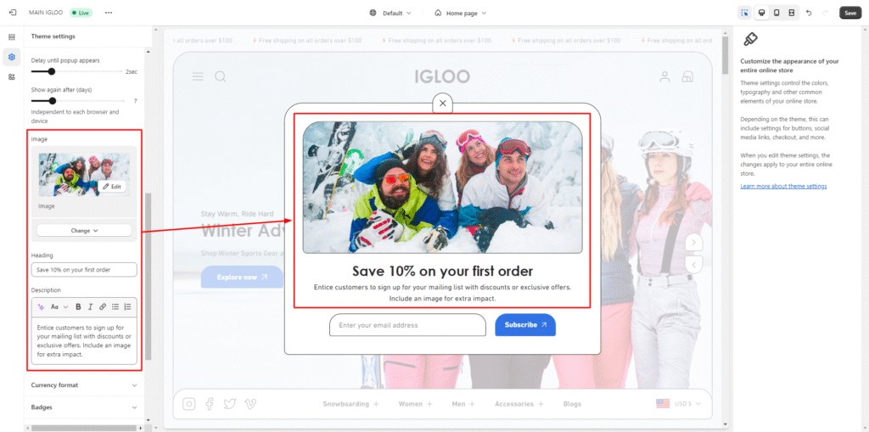Screen dimensions: 869x432
Task: Open the App embeds sidebar icon
Action: (12, 76)
